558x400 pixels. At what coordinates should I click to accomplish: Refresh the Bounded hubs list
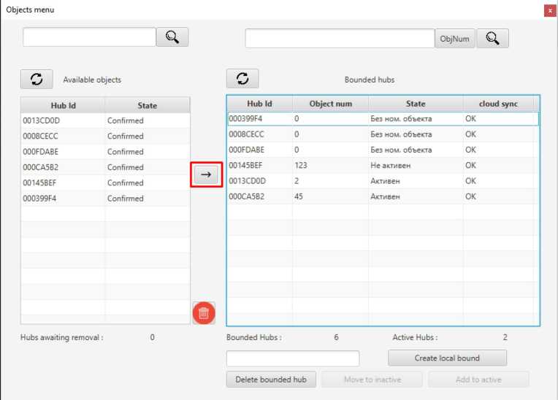242,79
